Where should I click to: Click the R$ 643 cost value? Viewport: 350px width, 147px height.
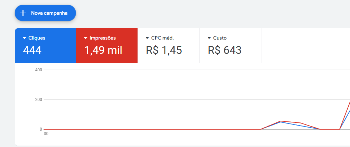(x=224, y=50)
